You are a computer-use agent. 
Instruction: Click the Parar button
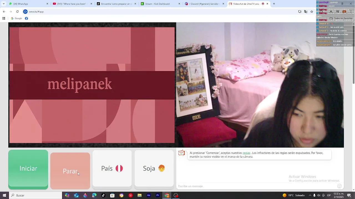click(x=70, y=171)
